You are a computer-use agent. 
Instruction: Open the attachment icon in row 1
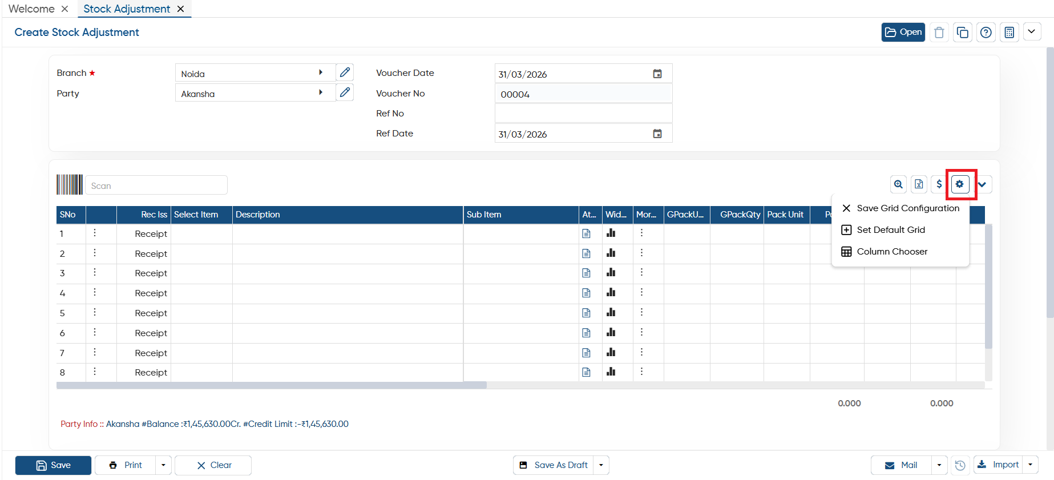pyautogui.click(x=586, y=233)
